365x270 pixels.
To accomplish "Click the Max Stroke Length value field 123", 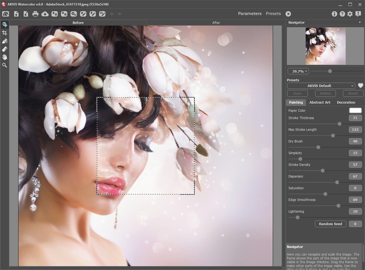I will 355,129.
